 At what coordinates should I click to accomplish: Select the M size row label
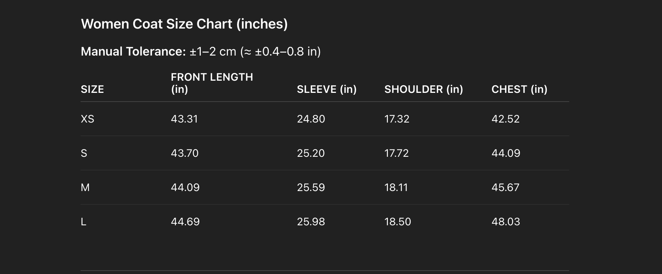pos(85,188)
